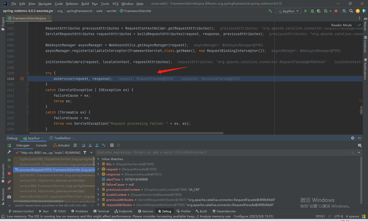Switch to the Console tab
The width and height of the screenshot is (368, 221).
tap(41, 145)
